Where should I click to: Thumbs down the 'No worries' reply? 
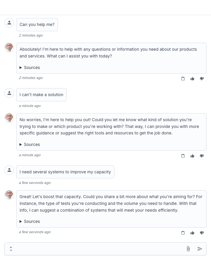[x=202, y=156]
